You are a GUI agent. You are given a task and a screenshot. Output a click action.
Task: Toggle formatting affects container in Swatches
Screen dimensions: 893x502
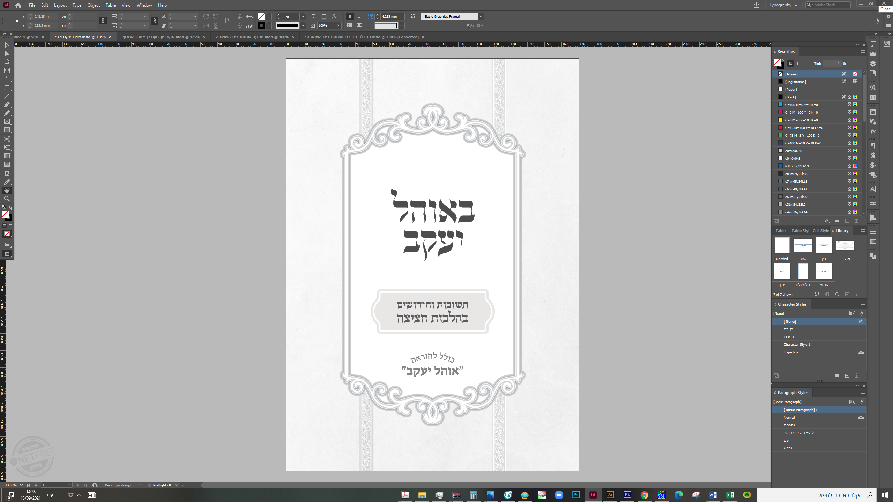pyautogui.click(x=791, y=63)
